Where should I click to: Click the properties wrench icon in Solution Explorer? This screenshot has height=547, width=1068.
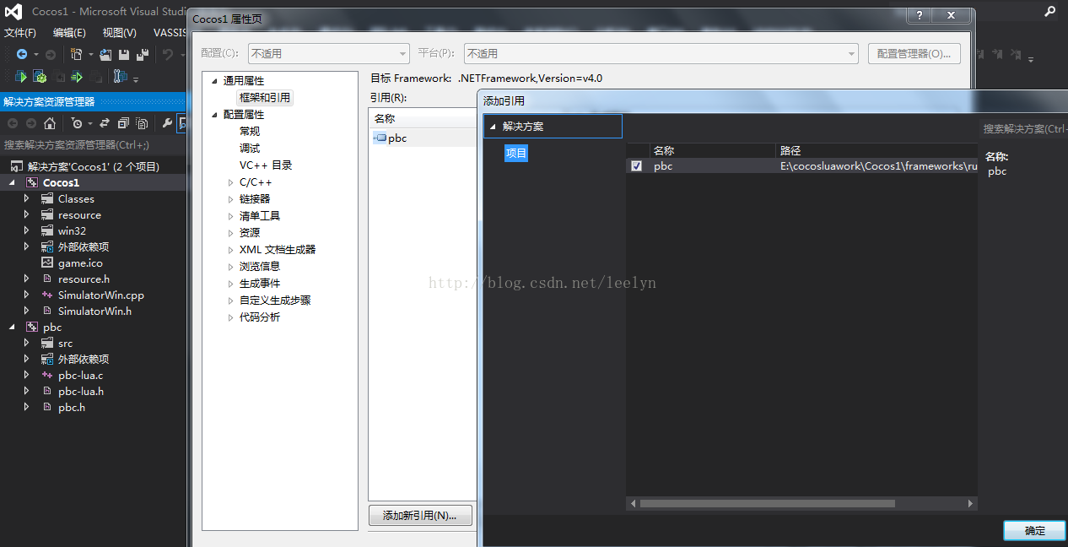(x=167, y=123)
